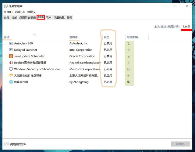Click the 上次 BIOS 所用时间 label
Screen dimensions: 195x152
[x=167, y=27]
